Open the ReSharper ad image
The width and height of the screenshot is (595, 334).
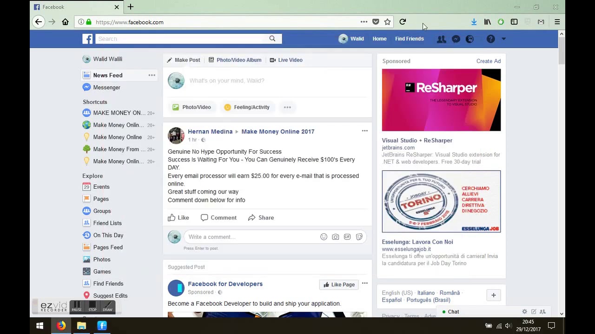(441, 100)
